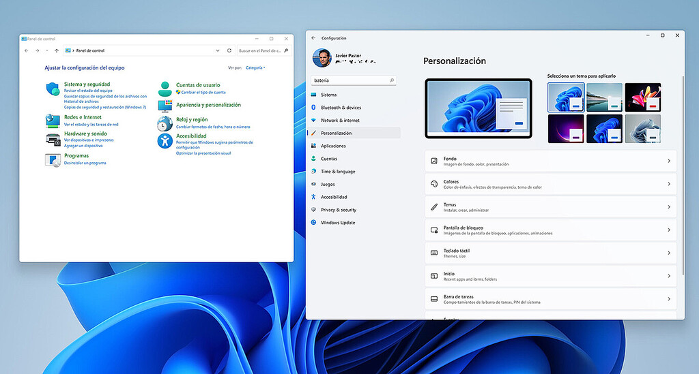The height and width of the screenshot is (374, 699).
Task: Go back in Control Panel navigation
Action: (27, 50)
